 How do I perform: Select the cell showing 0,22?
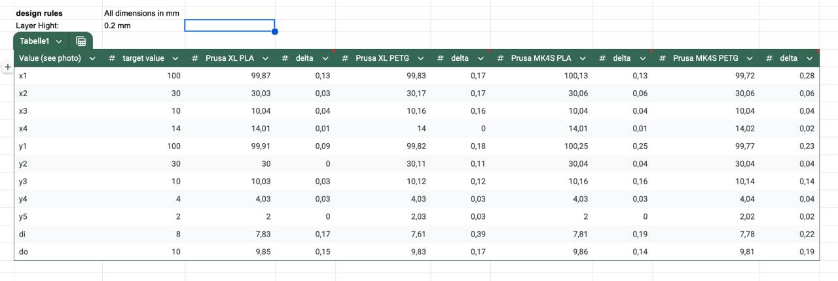(x=789, y=234)
